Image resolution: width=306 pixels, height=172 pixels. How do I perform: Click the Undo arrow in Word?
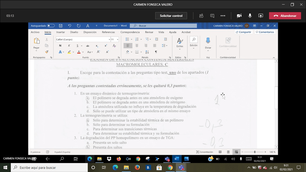[x=70, y=26]
